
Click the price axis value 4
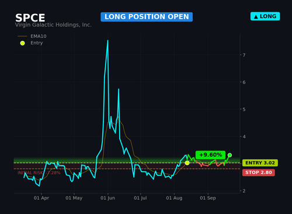(244, 136)
